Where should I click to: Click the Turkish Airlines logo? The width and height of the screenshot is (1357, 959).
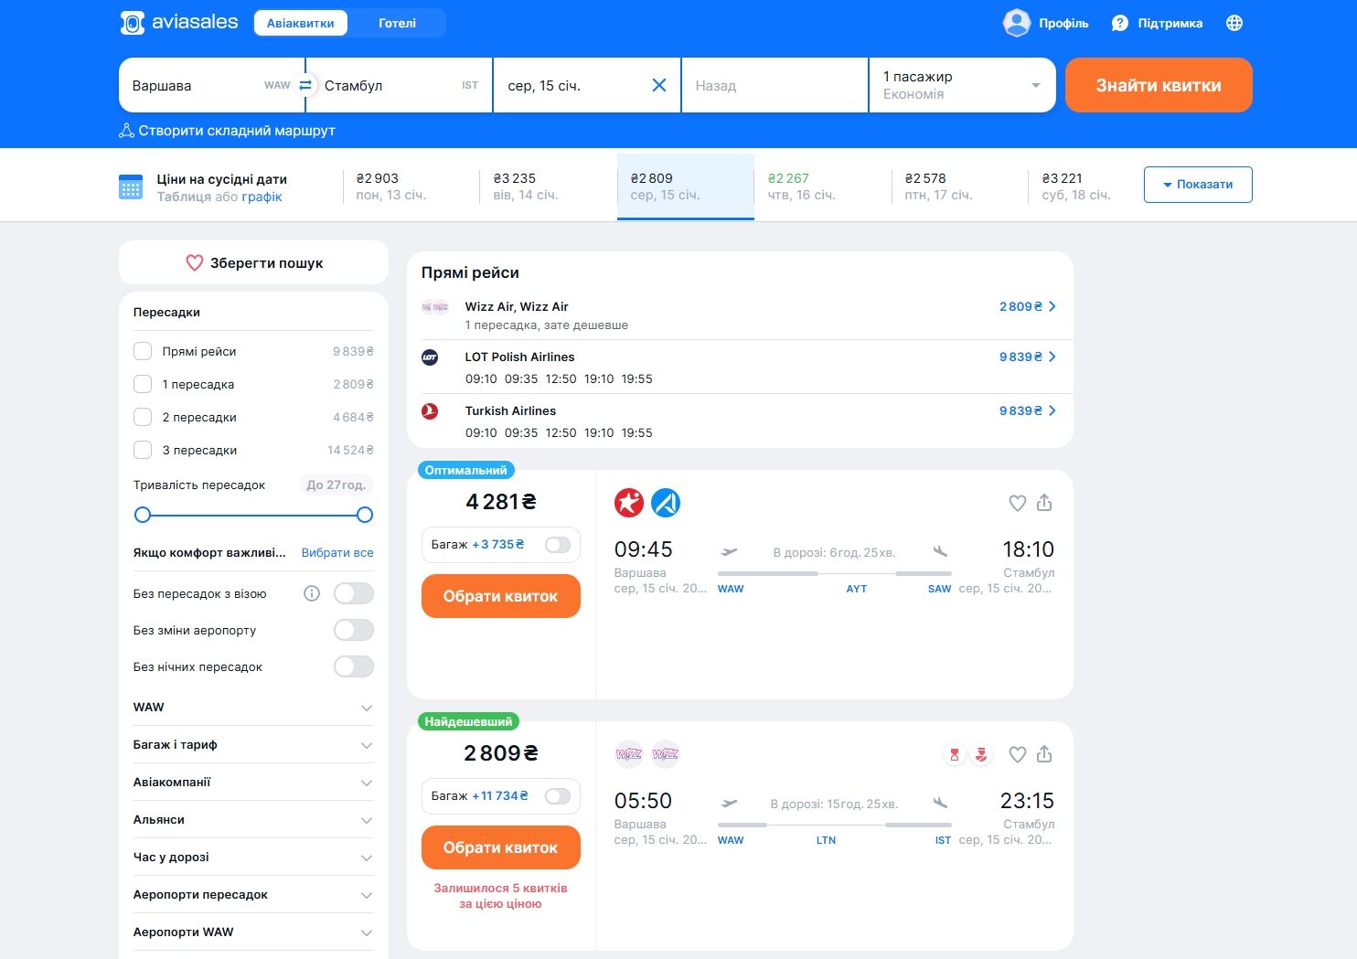pyautogui.click(x=430, y=411)
